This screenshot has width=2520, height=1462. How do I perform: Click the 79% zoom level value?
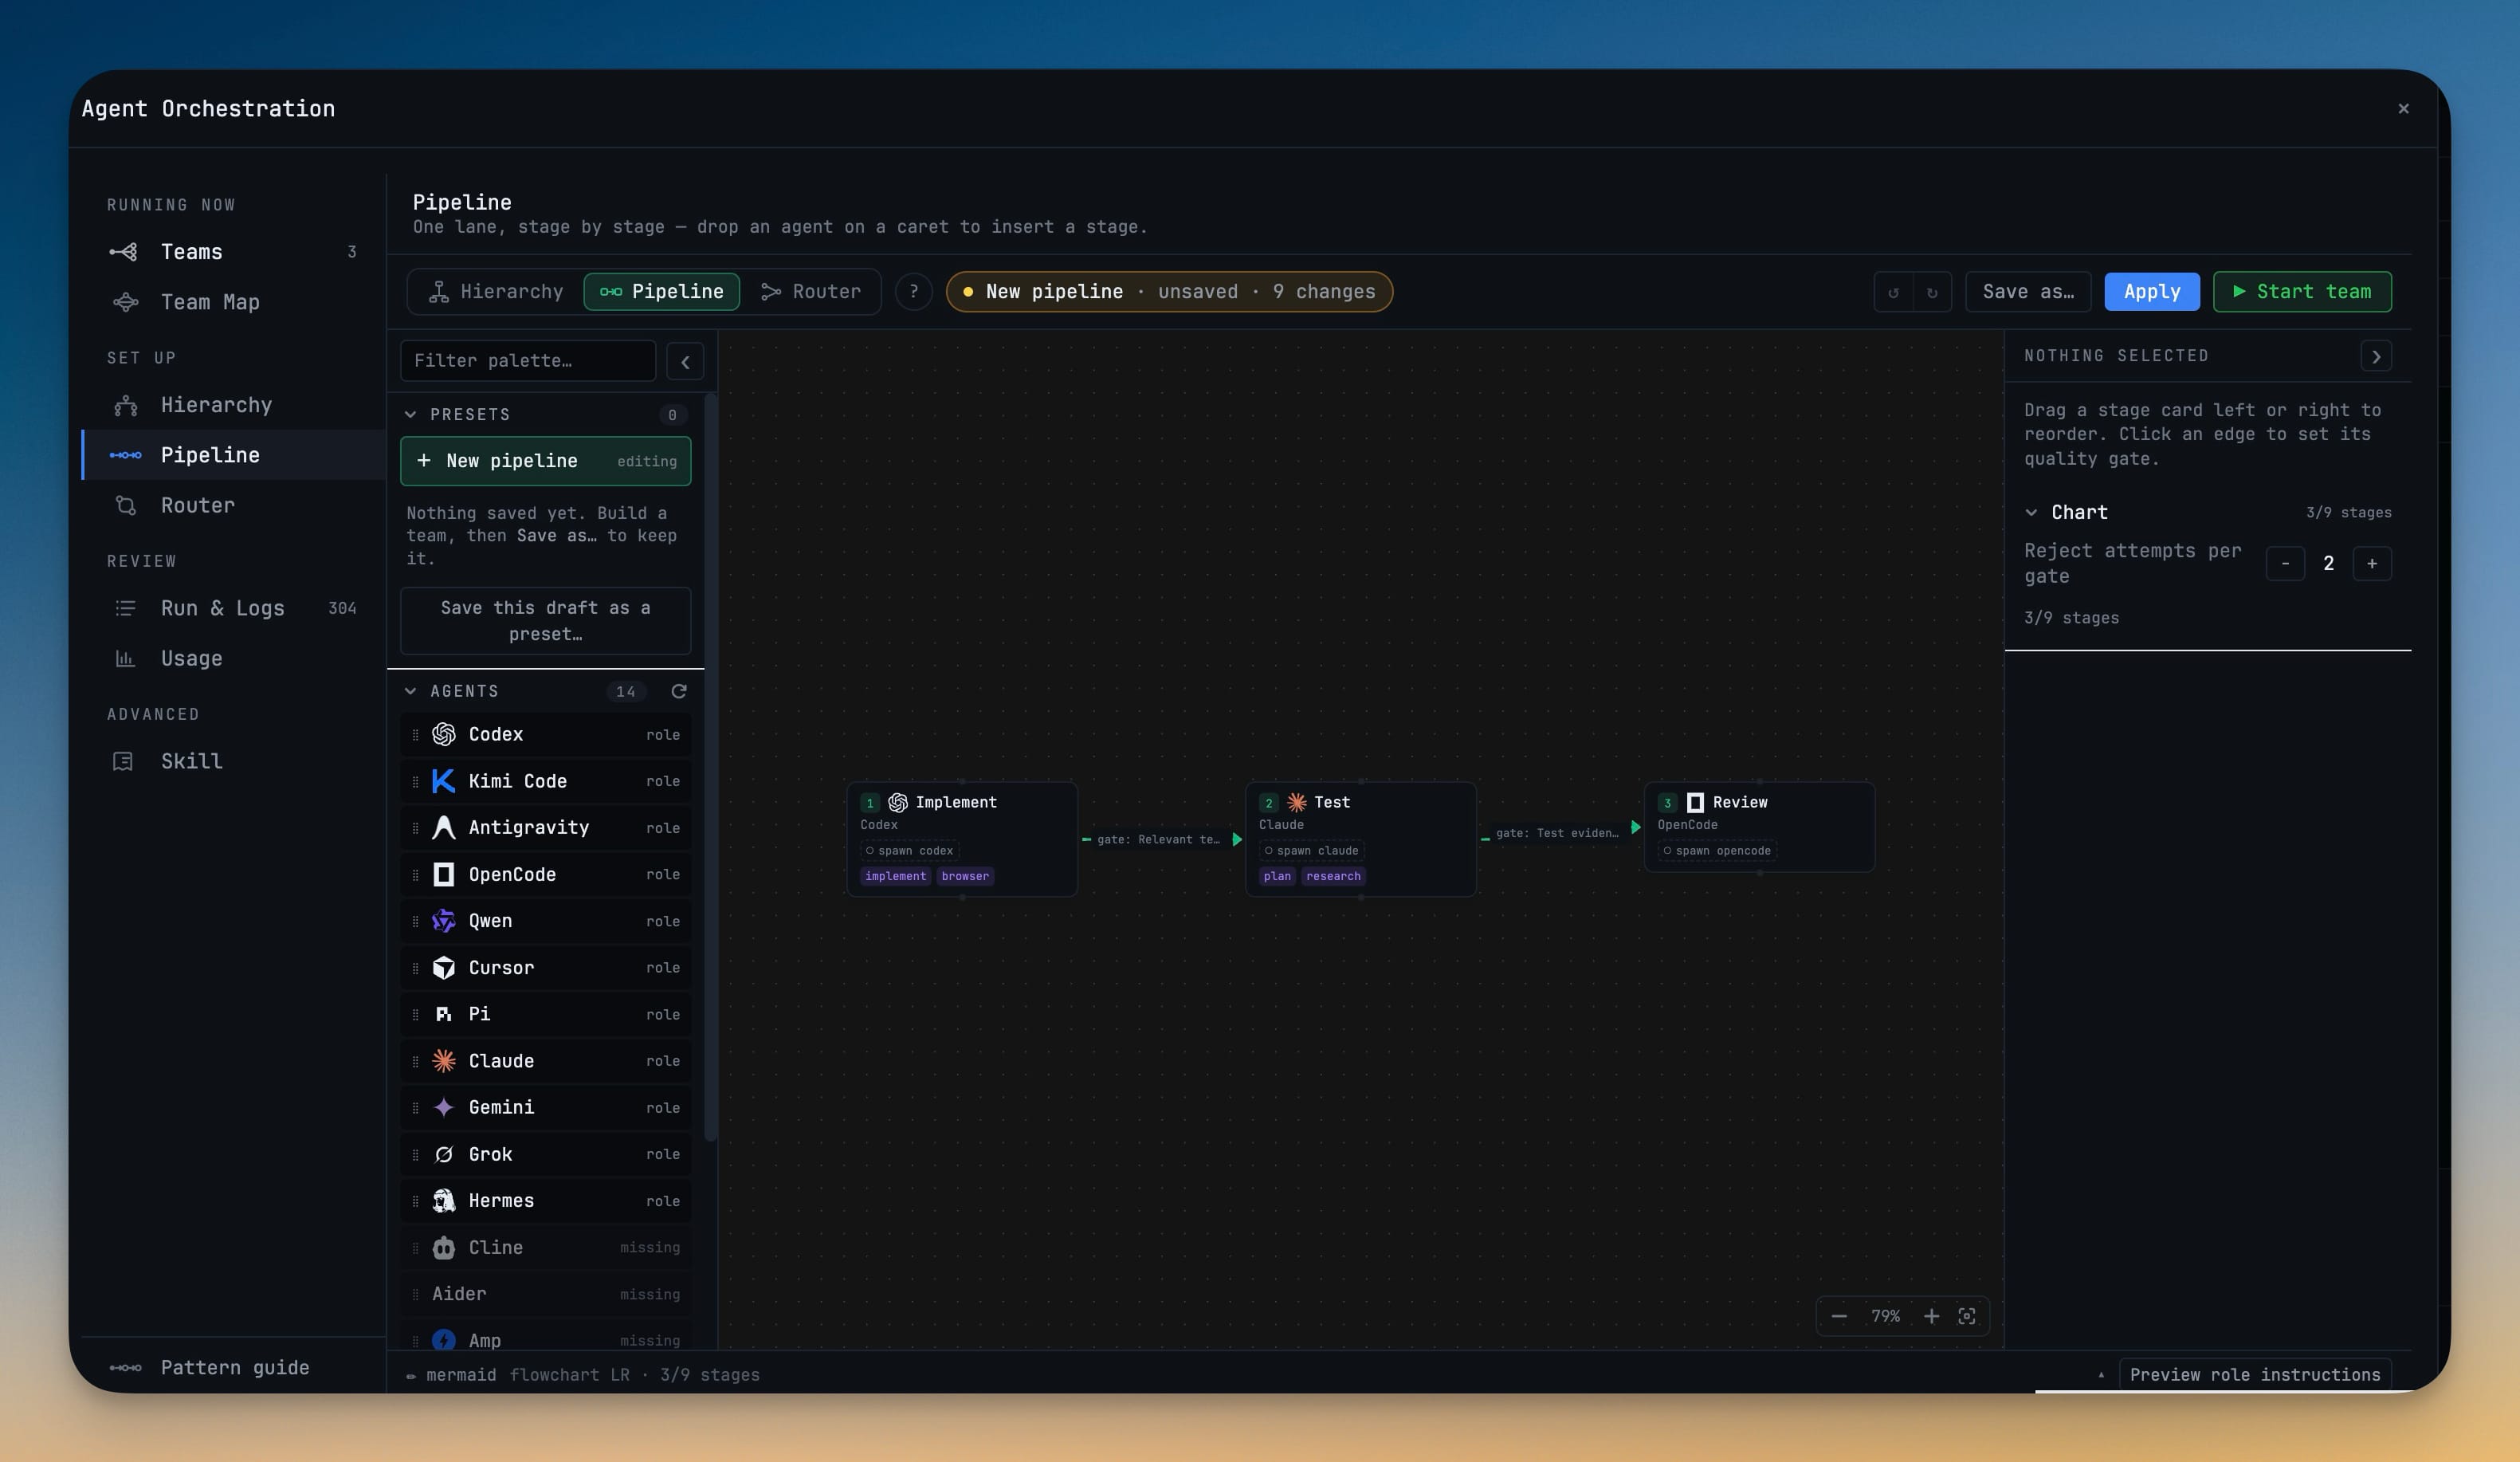1885,1316
